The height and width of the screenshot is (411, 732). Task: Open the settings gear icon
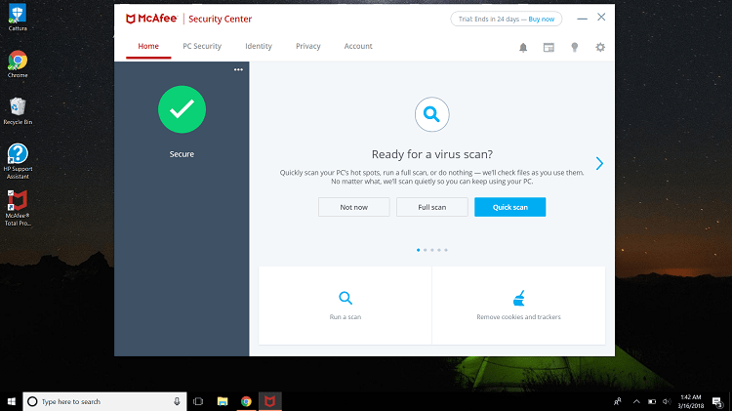click(x=600, y=47)
